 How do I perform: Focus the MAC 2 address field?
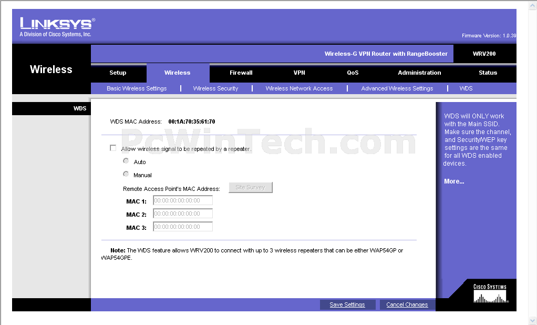coord(183,214)
